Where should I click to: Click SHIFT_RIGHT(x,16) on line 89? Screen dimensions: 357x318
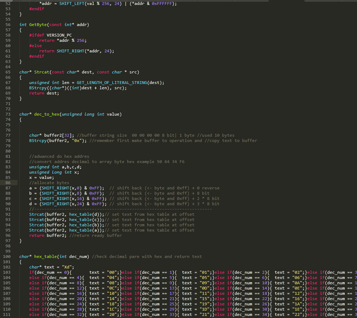[63, 199]
